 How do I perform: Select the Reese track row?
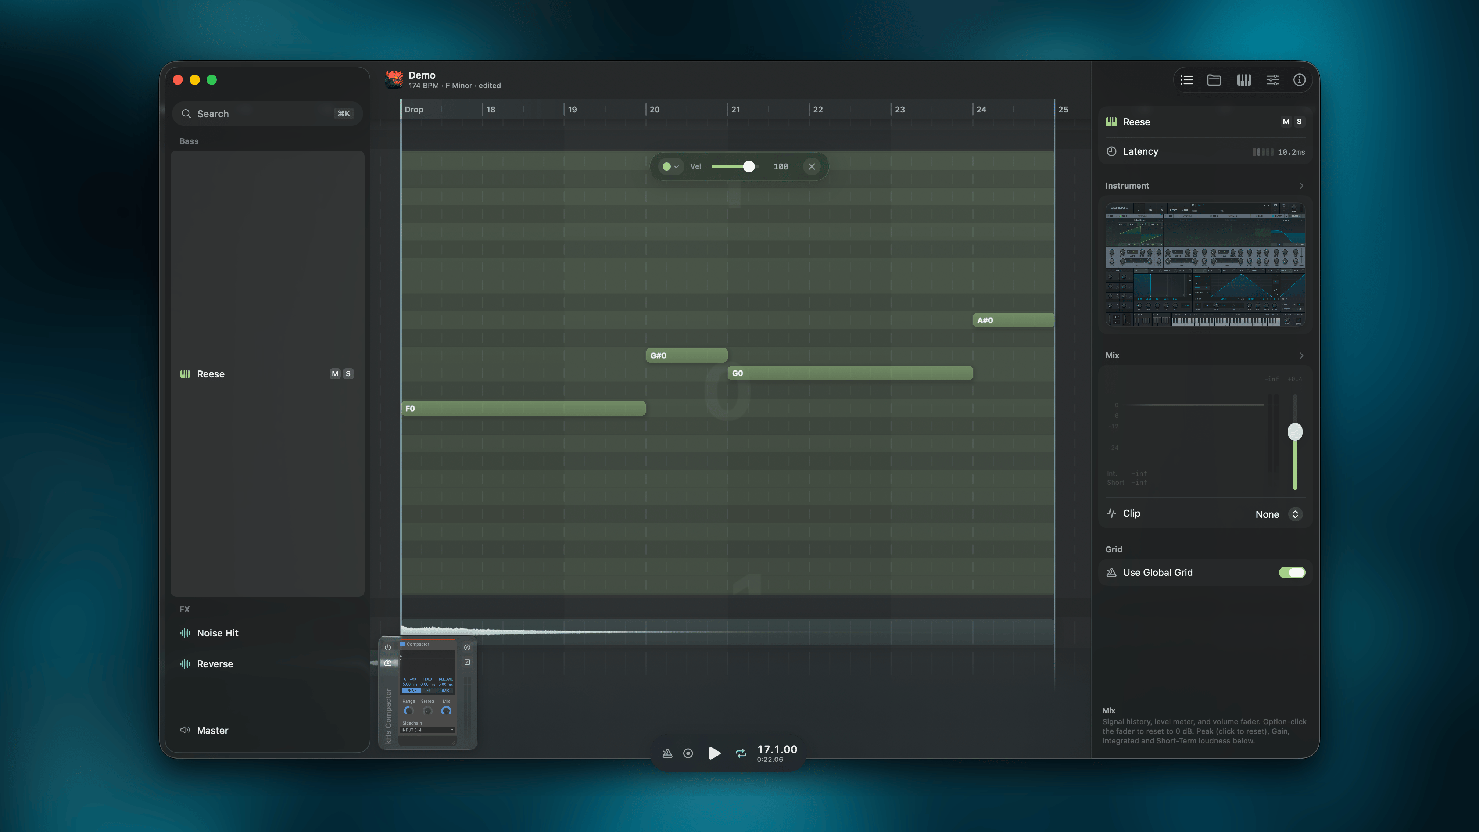coord(267,374)
